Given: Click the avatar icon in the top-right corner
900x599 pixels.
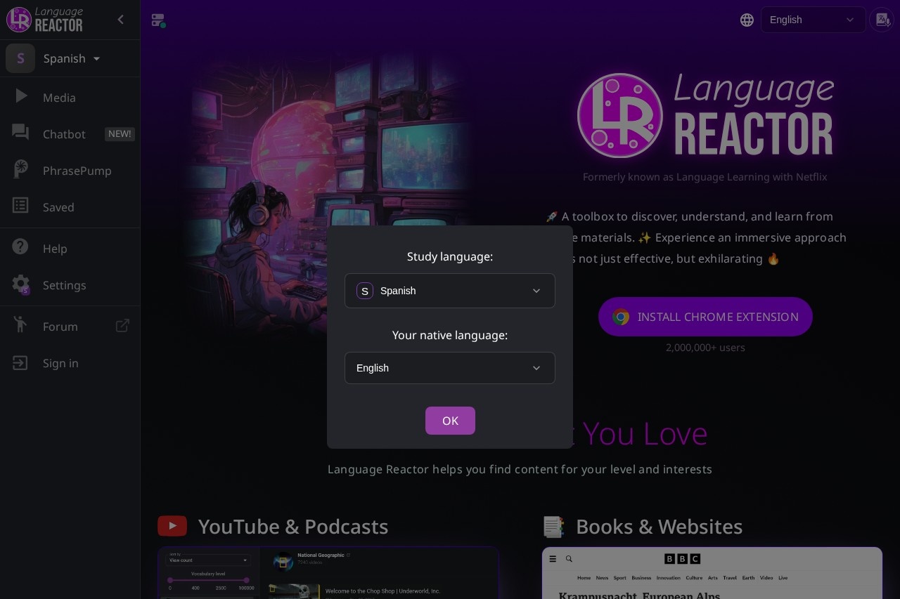Looking at the screenshot, I should point(882,20).
